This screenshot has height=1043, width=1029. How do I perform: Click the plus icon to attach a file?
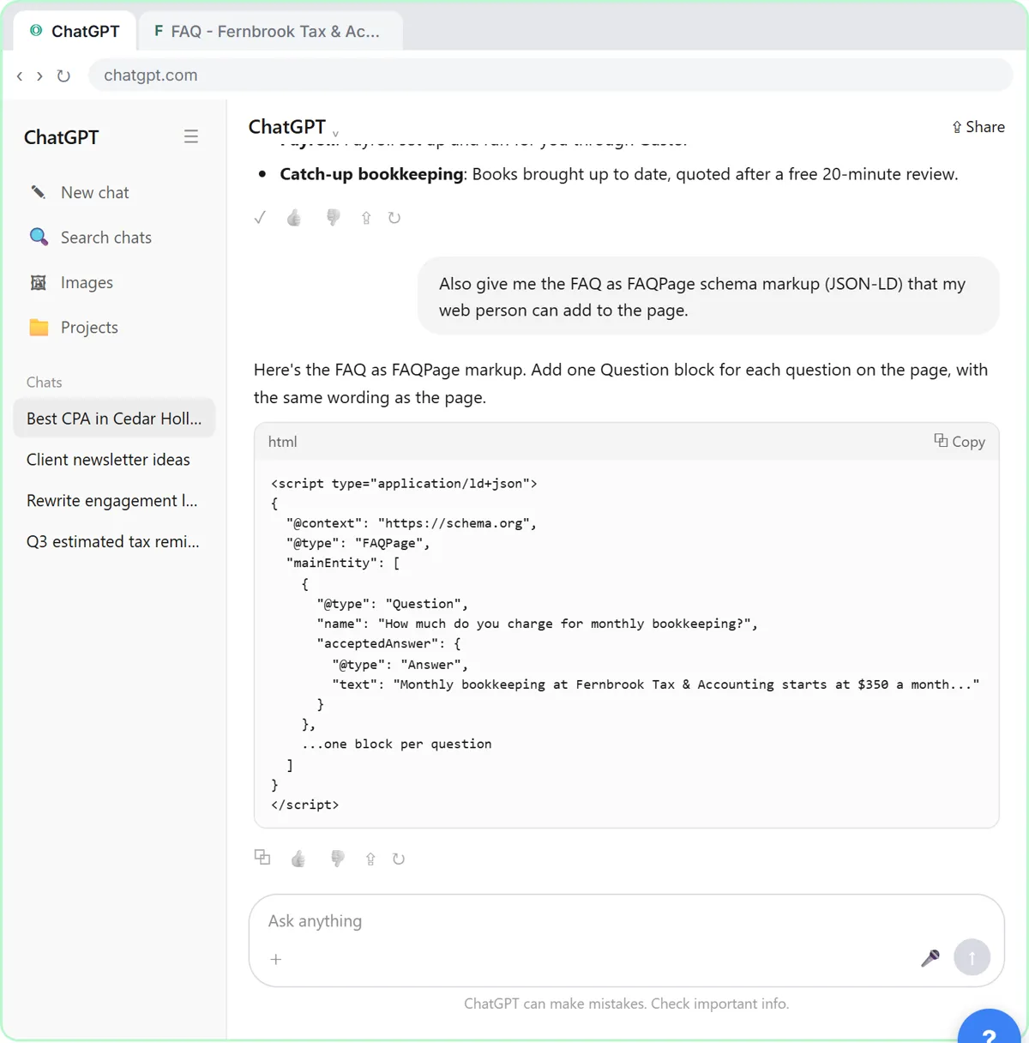276,959
